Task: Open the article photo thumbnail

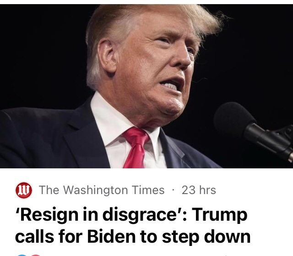Action: coord(146,86)
